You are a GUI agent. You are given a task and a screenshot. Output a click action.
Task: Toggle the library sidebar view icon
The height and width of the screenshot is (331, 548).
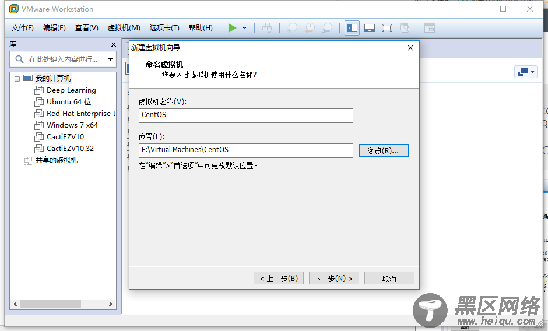pyautogui.click(x=352, y=28)
